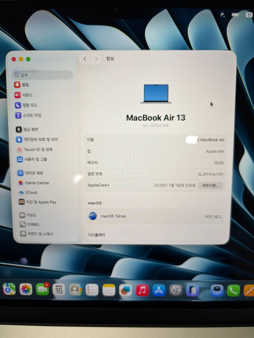Screen dimensions: 254x338
Task: Select 사용자 및 그룹 in the sidebar
Action: (32, 159)
